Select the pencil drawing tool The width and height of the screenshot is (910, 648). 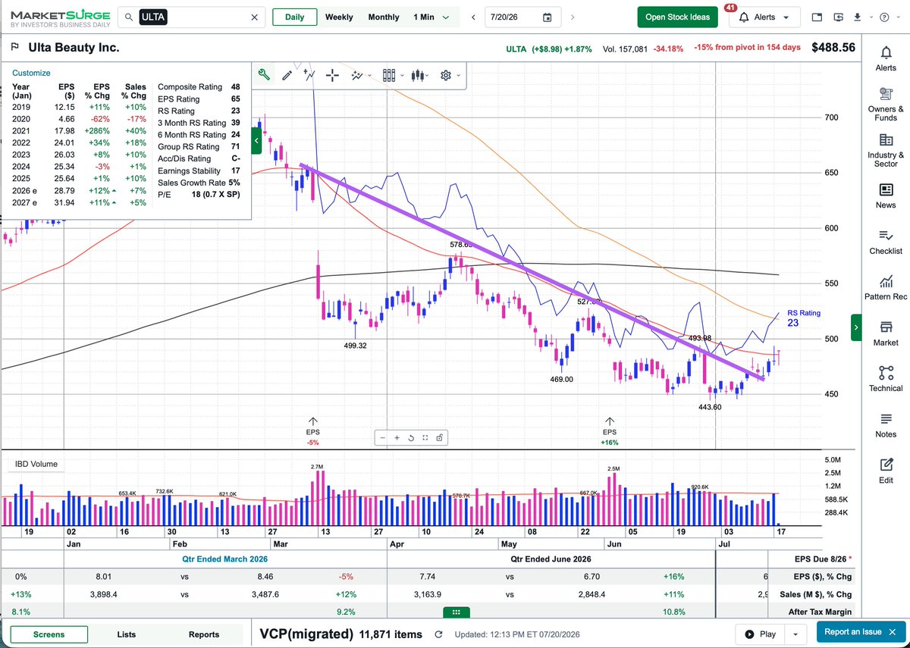click(x=287, y=75)
